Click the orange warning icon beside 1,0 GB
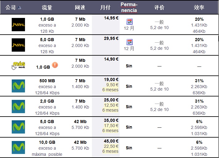 point(55,65)
